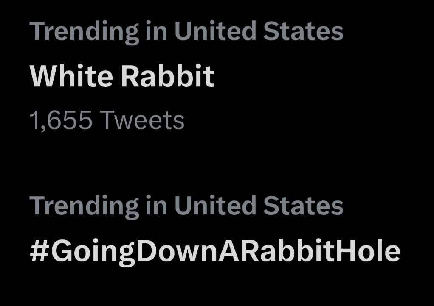This screenshot has height=306, width=434.
Task: View tweets for the White Rabbit trend
Action: 122,77
